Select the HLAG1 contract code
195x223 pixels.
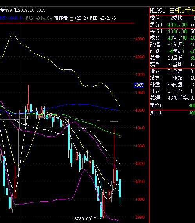(157, 11)
